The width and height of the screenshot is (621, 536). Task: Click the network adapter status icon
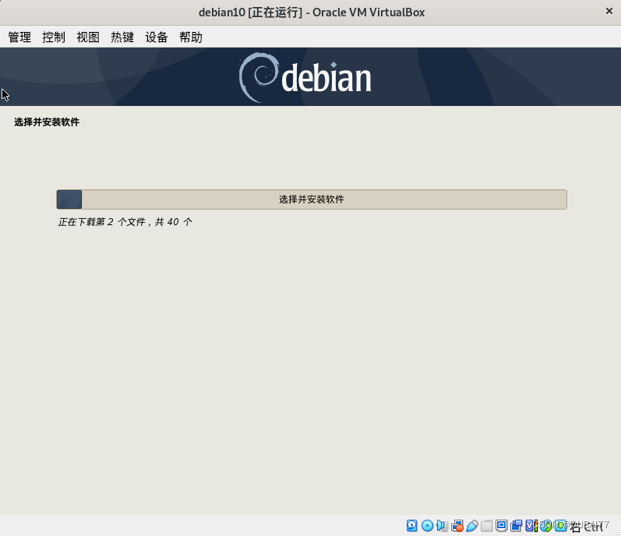(x=457, y=526)
